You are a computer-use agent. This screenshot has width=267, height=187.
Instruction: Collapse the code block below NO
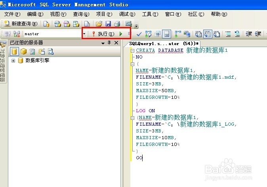(132, 64)
